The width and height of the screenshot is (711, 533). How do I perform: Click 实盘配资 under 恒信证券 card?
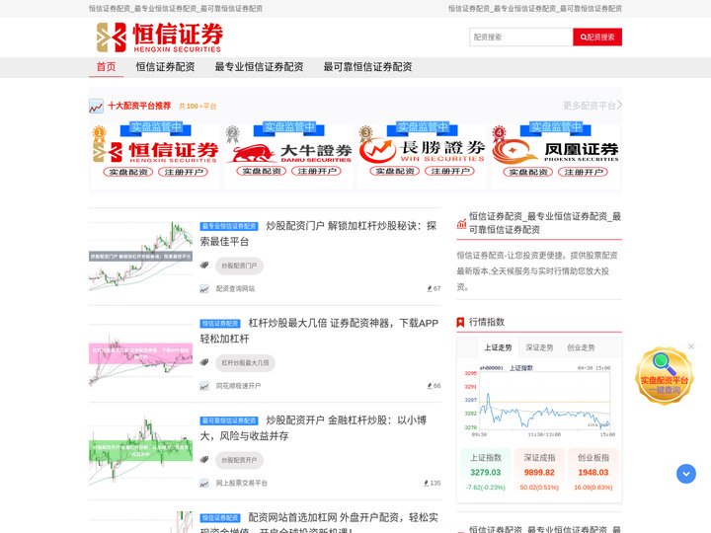tap(128, 172)
